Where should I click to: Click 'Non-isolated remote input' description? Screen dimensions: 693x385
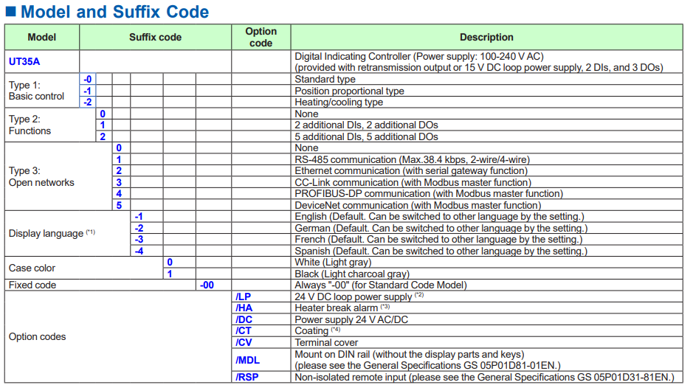coord(484,377)
